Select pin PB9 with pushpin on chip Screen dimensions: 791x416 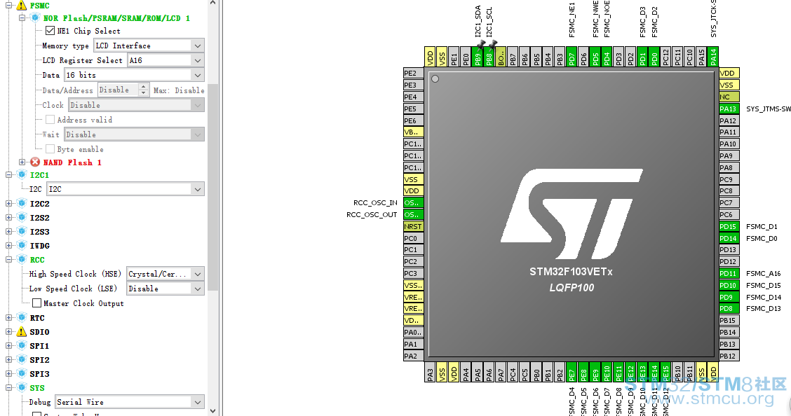pyautogui.click(x=478, y=57)
